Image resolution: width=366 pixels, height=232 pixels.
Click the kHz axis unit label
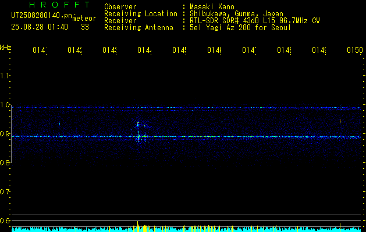6,48
